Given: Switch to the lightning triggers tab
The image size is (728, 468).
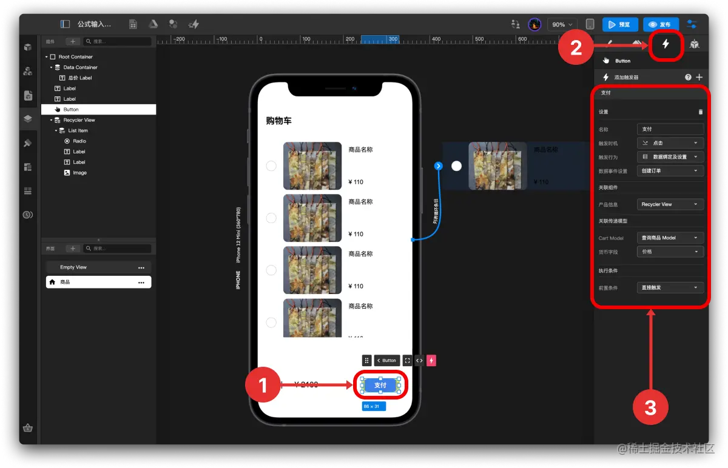Looking at the screenshot, I should coord(666,44).
